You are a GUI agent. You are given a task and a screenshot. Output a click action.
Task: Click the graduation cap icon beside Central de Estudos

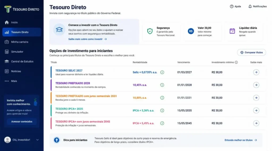point(7,61)
